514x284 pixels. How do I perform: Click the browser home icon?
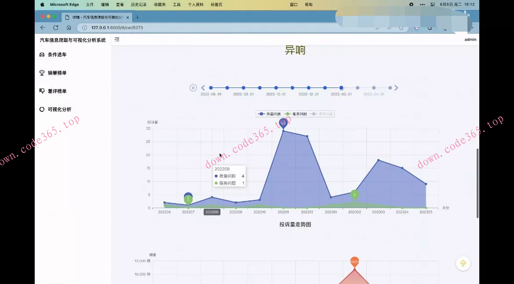pyautogui.click(x=69, y=28)
